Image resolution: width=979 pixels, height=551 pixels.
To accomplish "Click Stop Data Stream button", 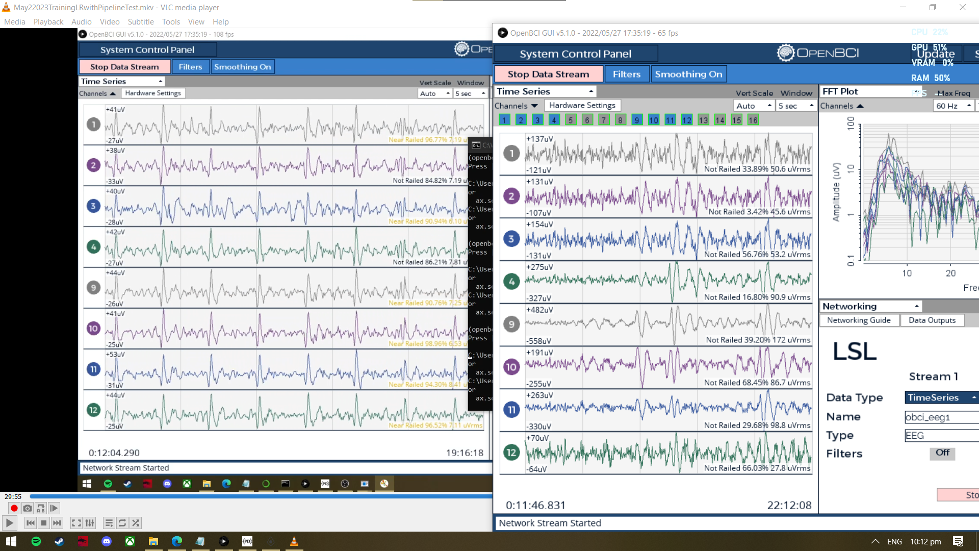I will click(548, 74).
